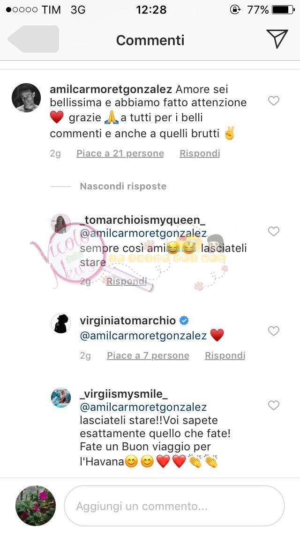Open the virginiatomarchio username link
Viewport: 300px width, 534px height.
pyautogui.click(x=127, y=321)
